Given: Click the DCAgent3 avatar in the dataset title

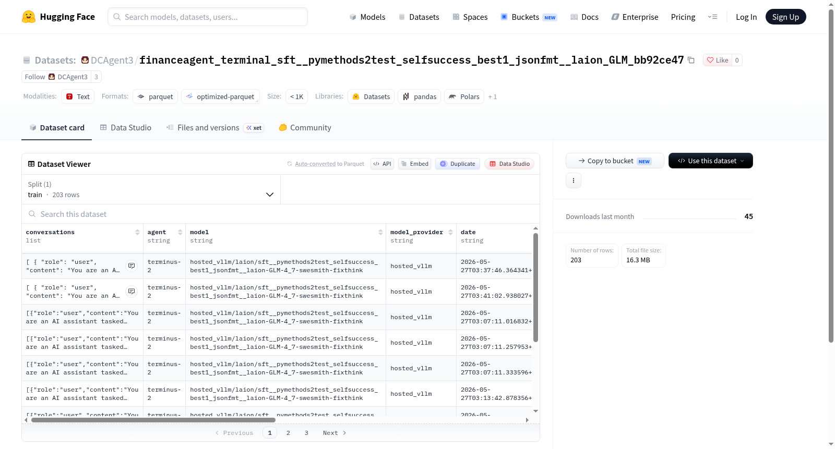Looking at the screenshot, I should 85,60.
